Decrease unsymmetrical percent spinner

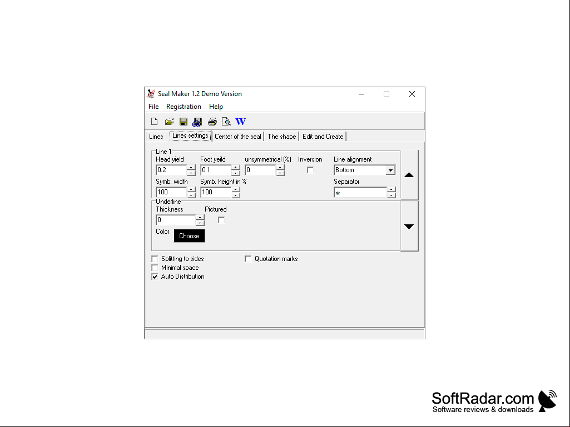pos(280,173)
